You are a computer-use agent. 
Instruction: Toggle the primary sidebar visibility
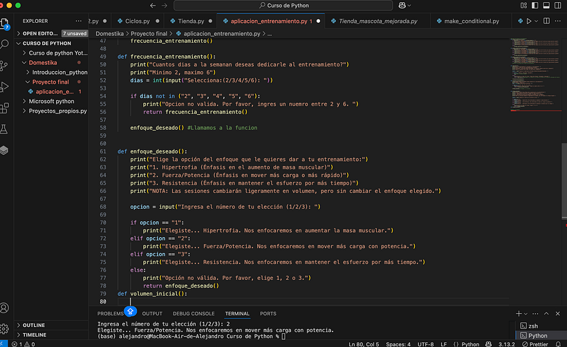(x=535, y=6)
